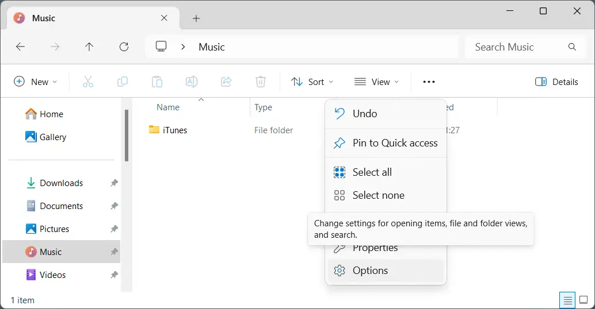Click the Copy icon in toolbar
Image resolution: width=595 pixels, height=309 pixels.
tap(123, 82)
